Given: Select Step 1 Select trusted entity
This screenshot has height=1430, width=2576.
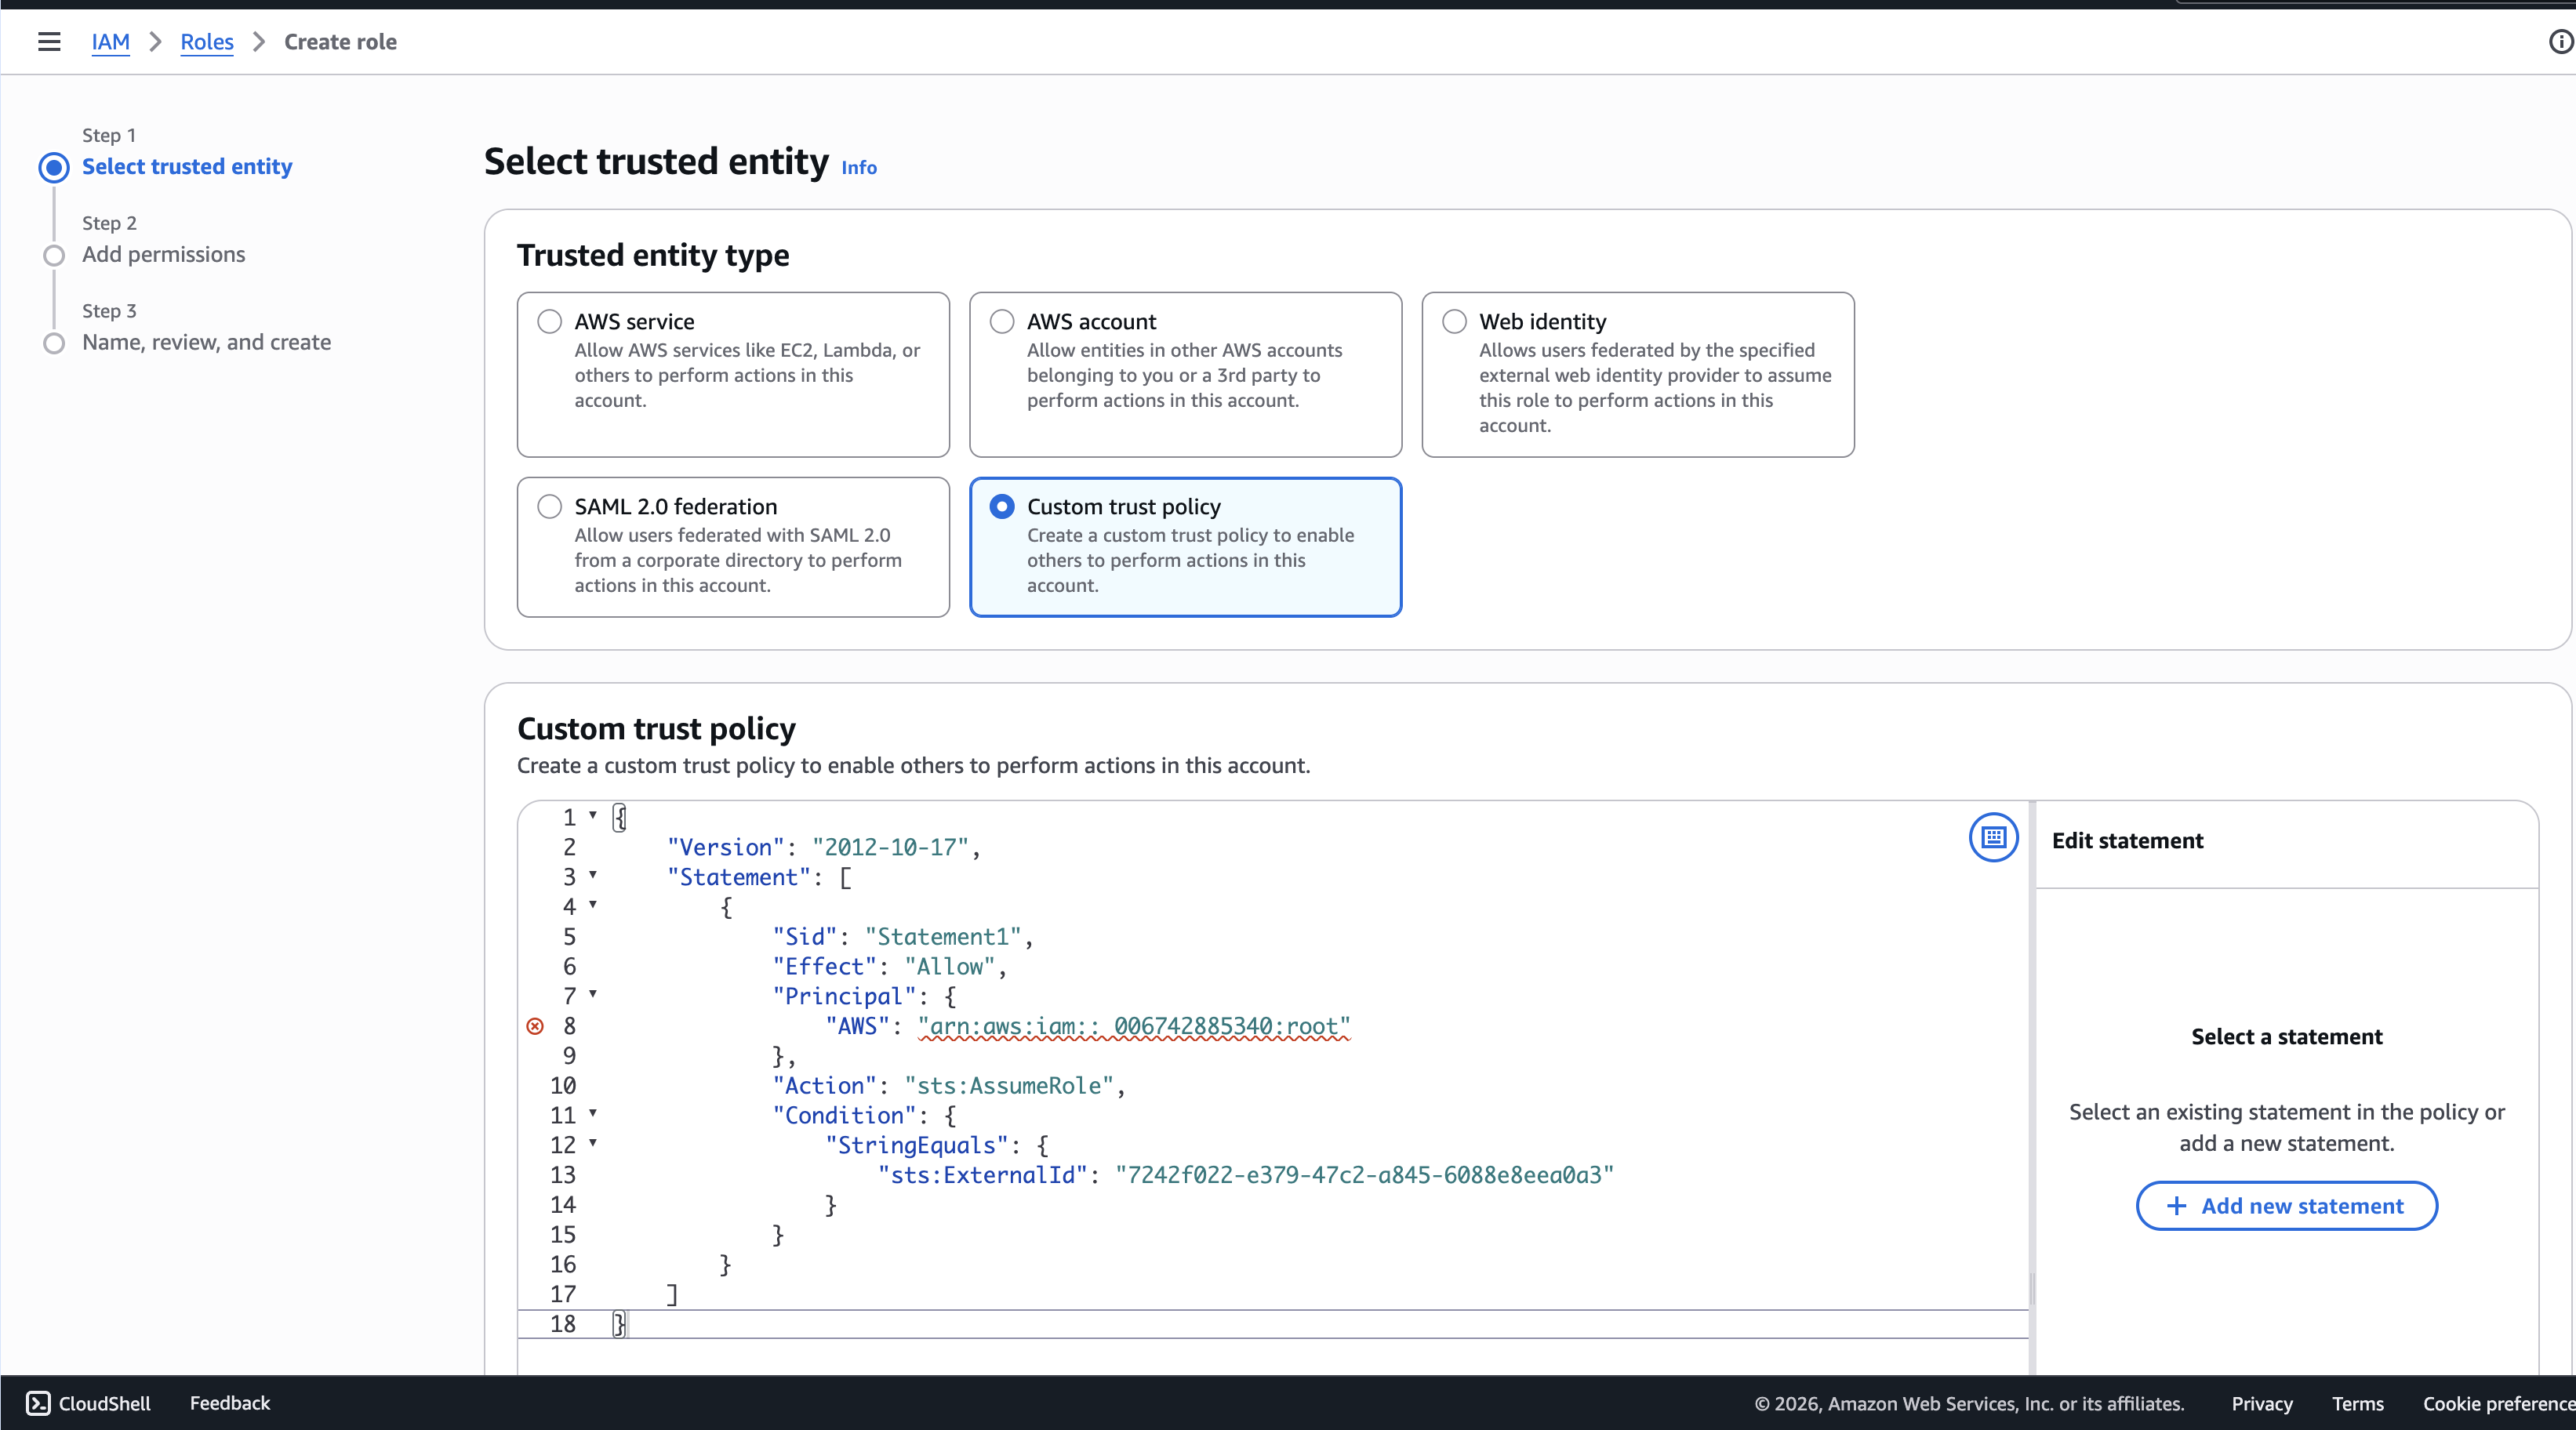Looking at the screenshot, I should (187, 166).
